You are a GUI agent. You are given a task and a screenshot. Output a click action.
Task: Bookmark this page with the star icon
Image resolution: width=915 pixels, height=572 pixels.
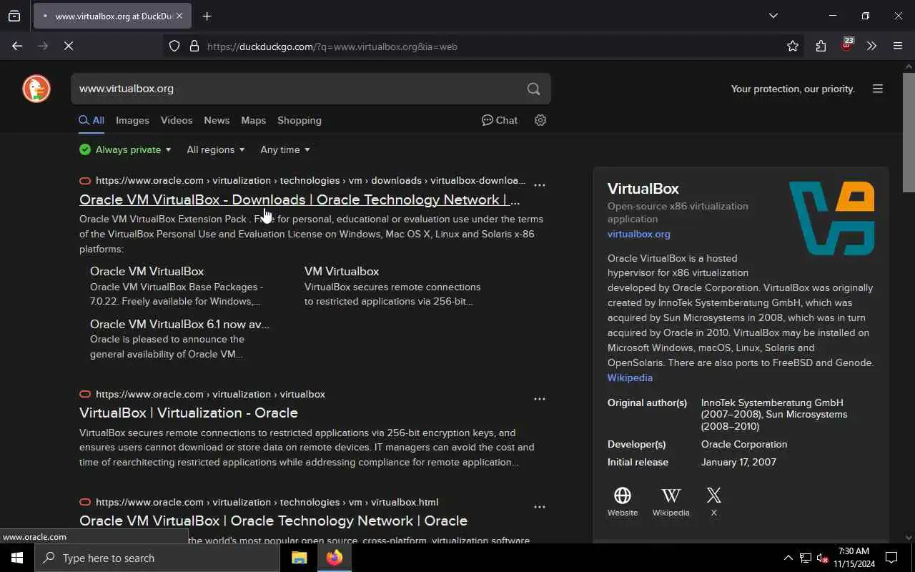click(793, 46)
